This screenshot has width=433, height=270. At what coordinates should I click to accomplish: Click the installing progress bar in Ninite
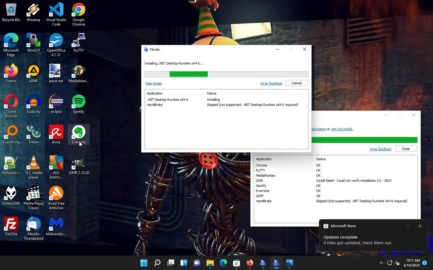pyautogui.click(x=226, y=74)
